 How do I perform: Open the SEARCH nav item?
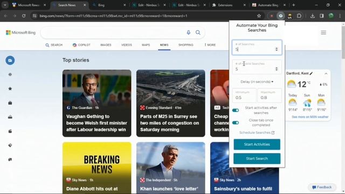(x=54, y=45)
